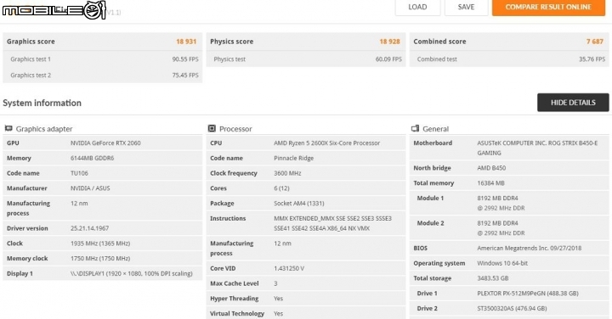
Task: Click Drive 1 PLEXTOR PX-512M9PeGN entry
Action: point(528,294)
